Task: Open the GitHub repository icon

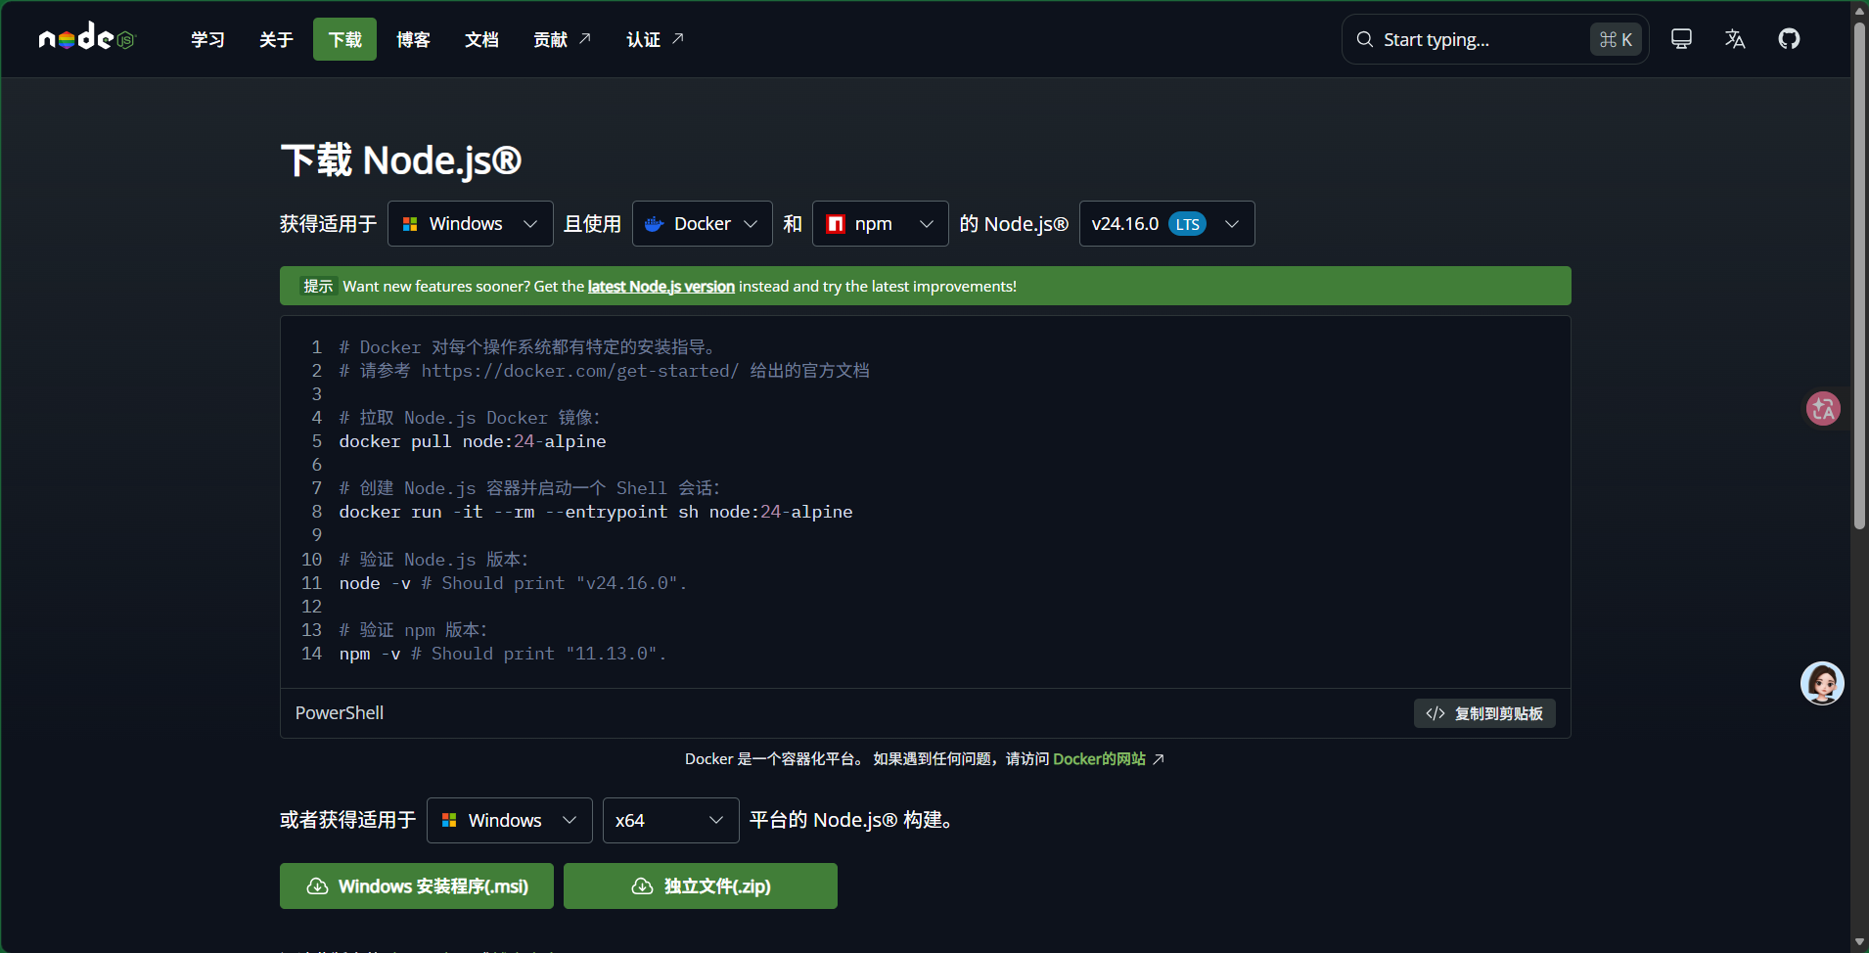Action: (x=1789, y=39)
